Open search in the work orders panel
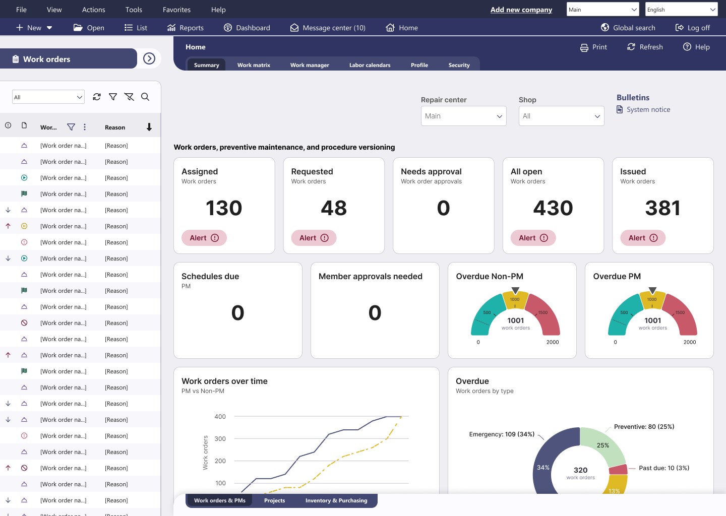This screenshot has height=516, width=726. pyautogui.click(x=145, y=97)
